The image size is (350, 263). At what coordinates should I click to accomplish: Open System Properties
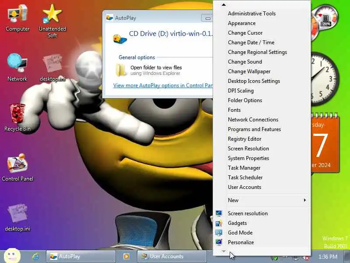(x=248, y=158)
